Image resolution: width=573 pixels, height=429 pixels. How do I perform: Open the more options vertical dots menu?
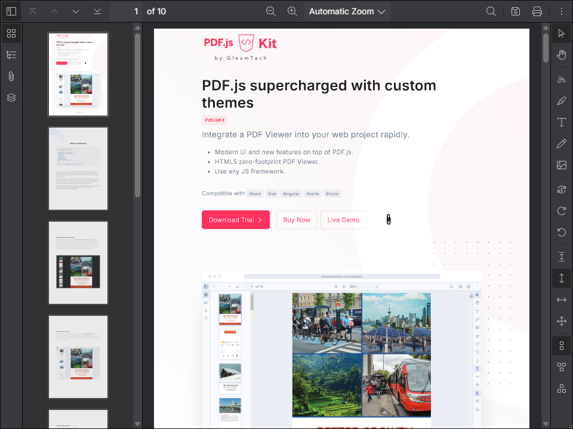pos(562,11)
